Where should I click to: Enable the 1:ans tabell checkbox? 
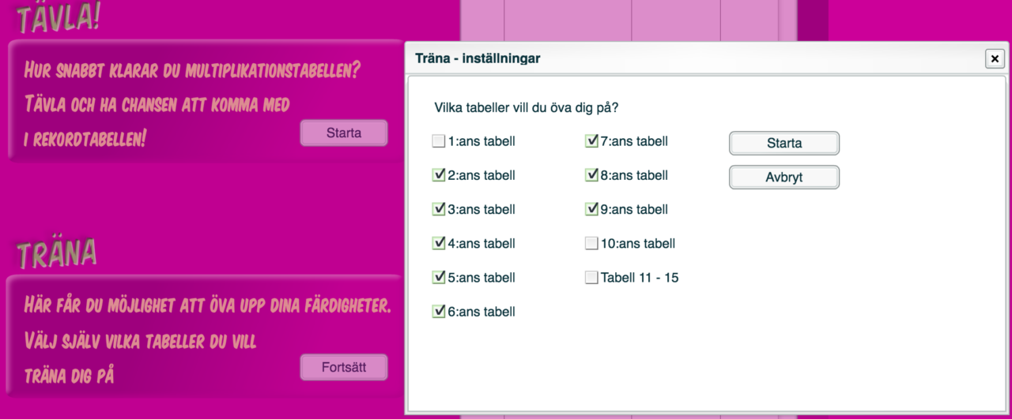point(438,142)
